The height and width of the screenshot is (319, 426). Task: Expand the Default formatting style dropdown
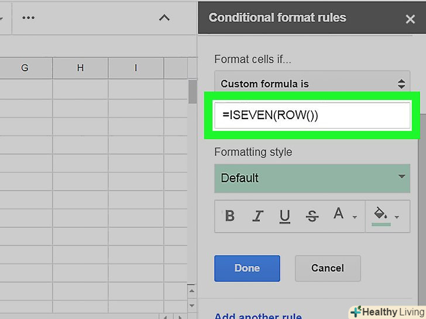tap(312, 178)
